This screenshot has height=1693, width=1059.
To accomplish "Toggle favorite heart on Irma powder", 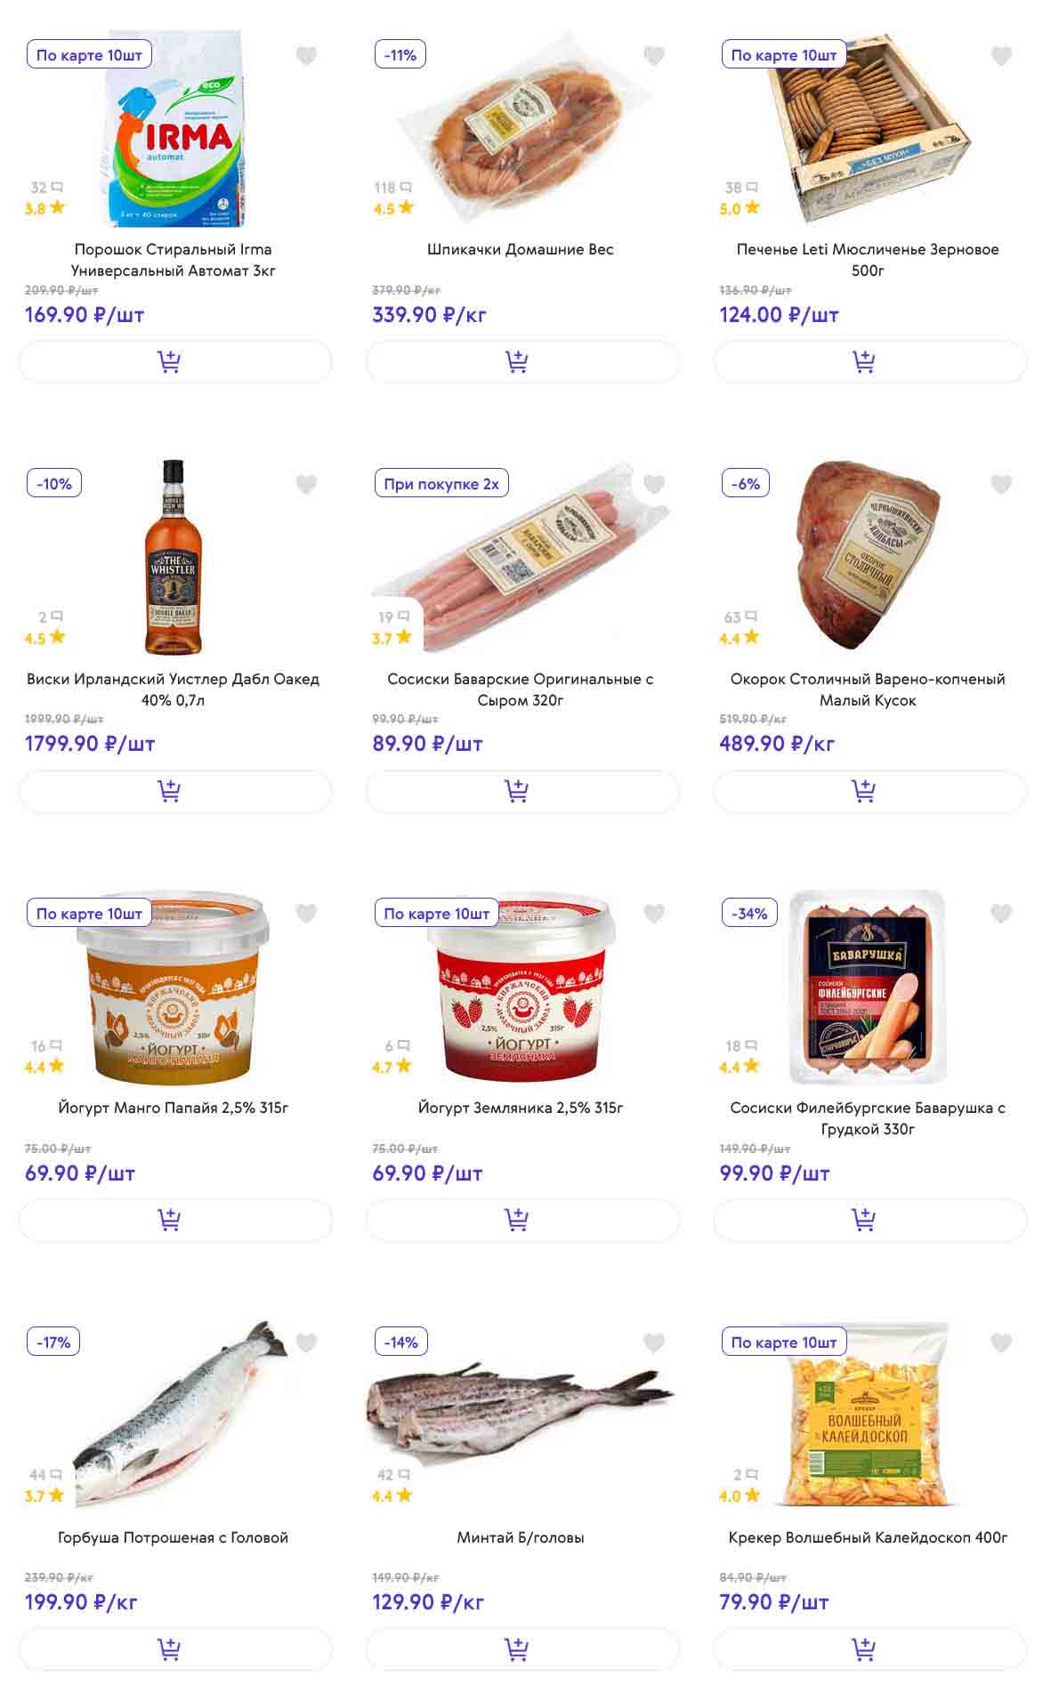I will pyautogui.click(x=306, y=56).
